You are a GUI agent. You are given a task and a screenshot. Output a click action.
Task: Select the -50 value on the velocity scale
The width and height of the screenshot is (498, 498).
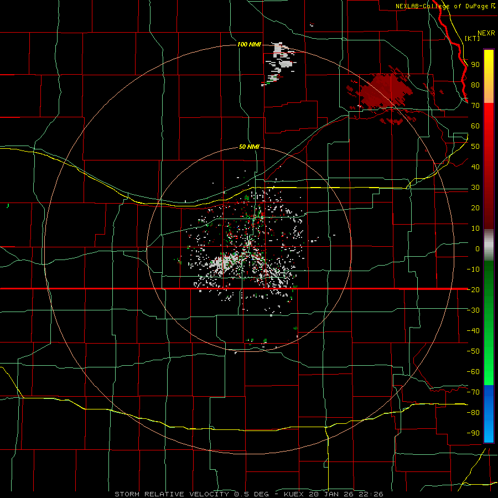coord(473,351)
